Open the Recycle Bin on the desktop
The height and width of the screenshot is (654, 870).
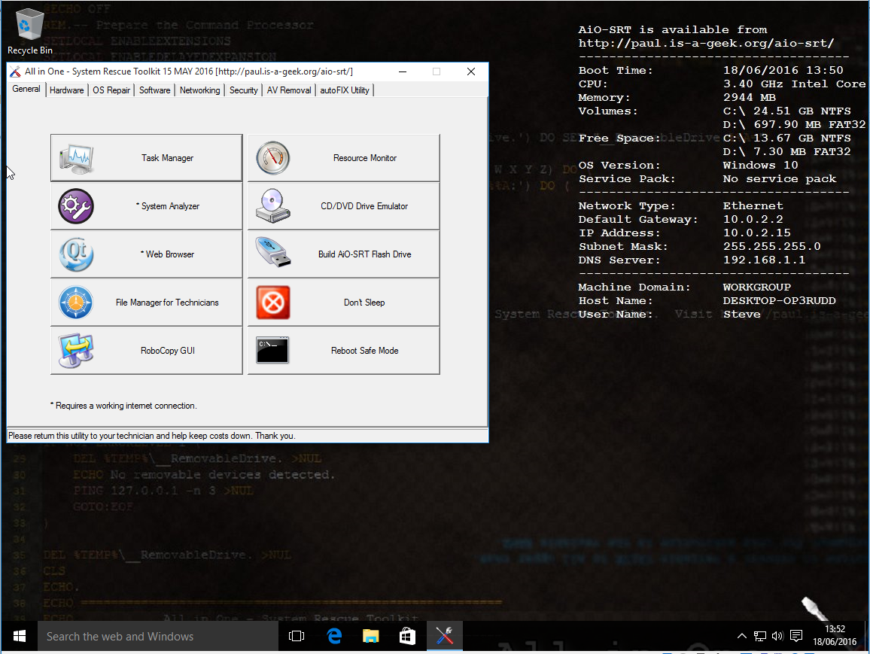click(x=29, y=23)
